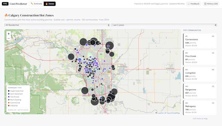Click the 2A highway shield on map
Screen dimensions: 222x126
click(105, 111)
